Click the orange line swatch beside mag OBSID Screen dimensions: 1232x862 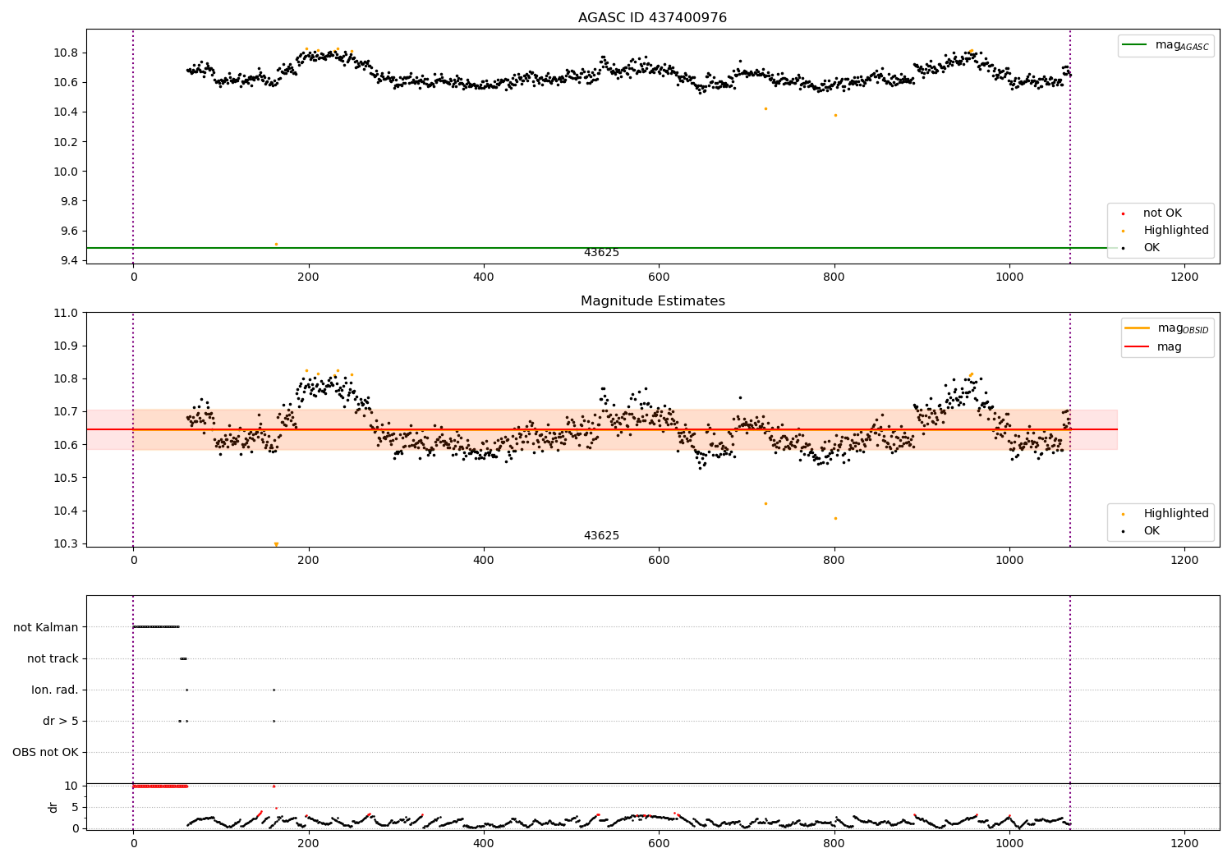pyautogui.click(x=1138, y=328)
